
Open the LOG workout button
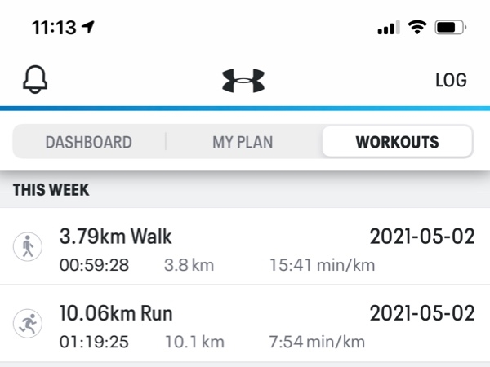click(x=452, y=80)
